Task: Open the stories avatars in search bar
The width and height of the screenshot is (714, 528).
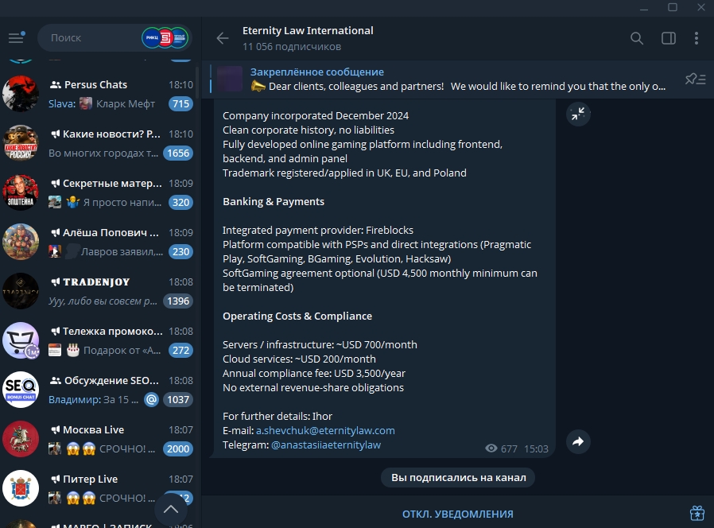Action: coord(165,38)
